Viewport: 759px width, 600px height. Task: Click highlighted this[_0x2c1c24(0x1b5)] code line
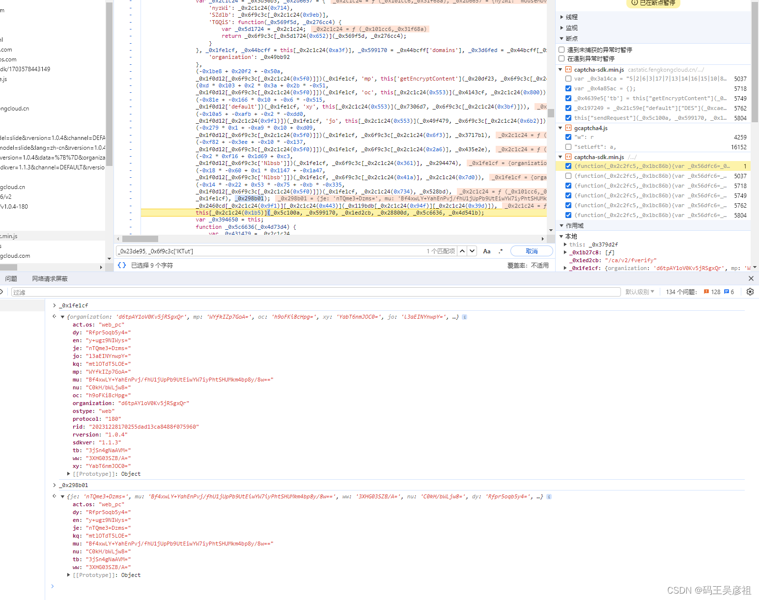(343, 213)
